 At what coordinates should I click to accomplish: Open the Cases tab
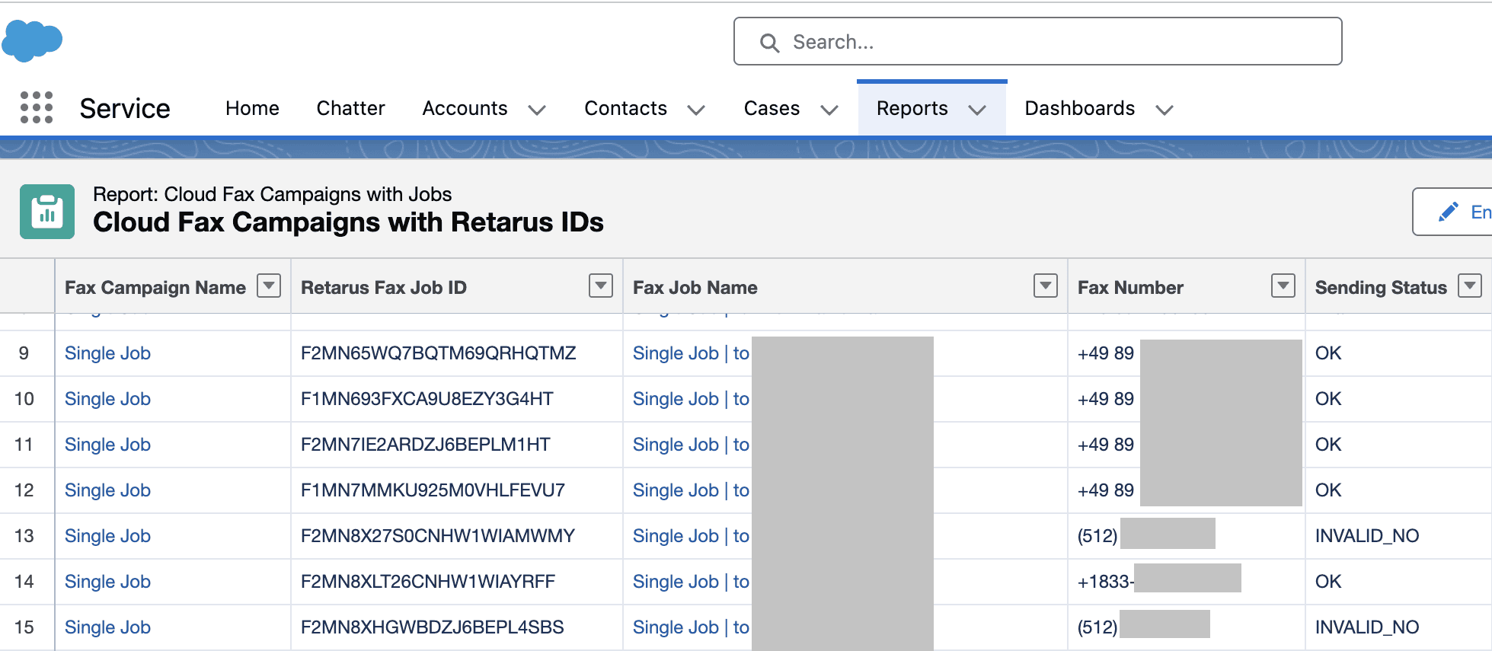772,109
